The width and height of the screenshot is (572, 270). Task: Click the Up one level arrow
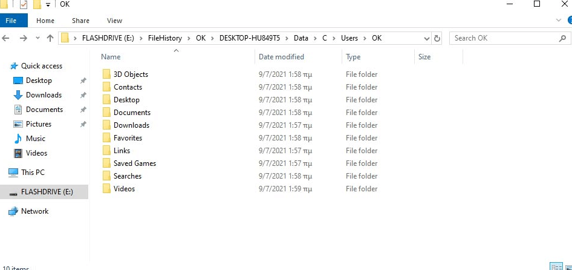[50, 38]
